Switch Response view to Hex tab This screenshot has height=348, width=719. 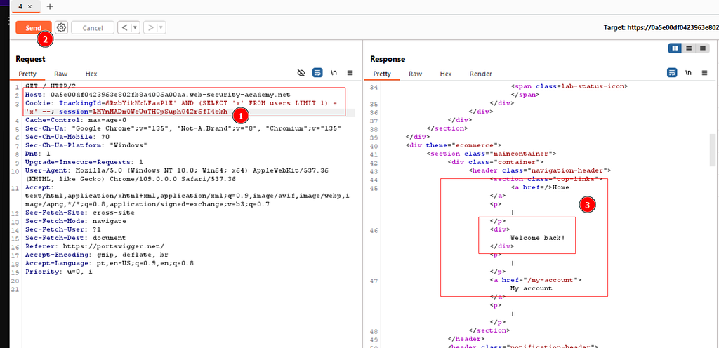tap(446, 74)
